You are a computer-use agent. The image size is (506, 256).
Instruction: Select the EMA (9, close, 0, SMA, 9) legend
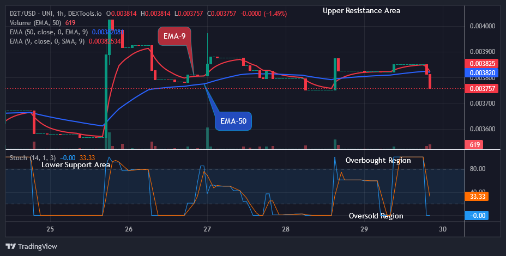pos(47,41)
